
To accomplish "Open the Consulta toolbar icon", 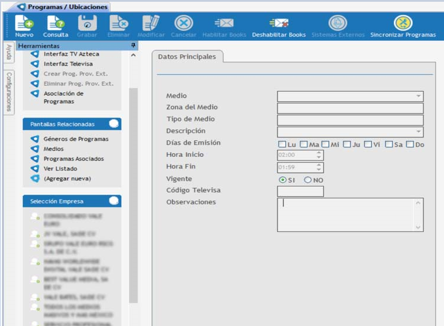I will tap(55, 23).
